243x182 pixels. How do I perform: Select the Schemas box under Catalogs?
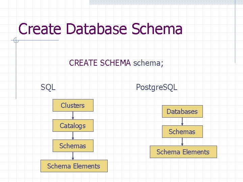pos(73,146)
